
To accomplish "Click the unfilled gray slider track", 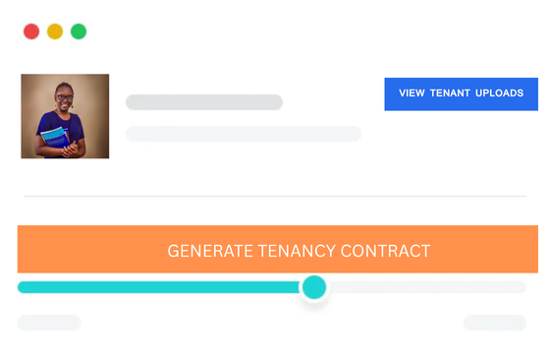I will click(x=426, y=287).
